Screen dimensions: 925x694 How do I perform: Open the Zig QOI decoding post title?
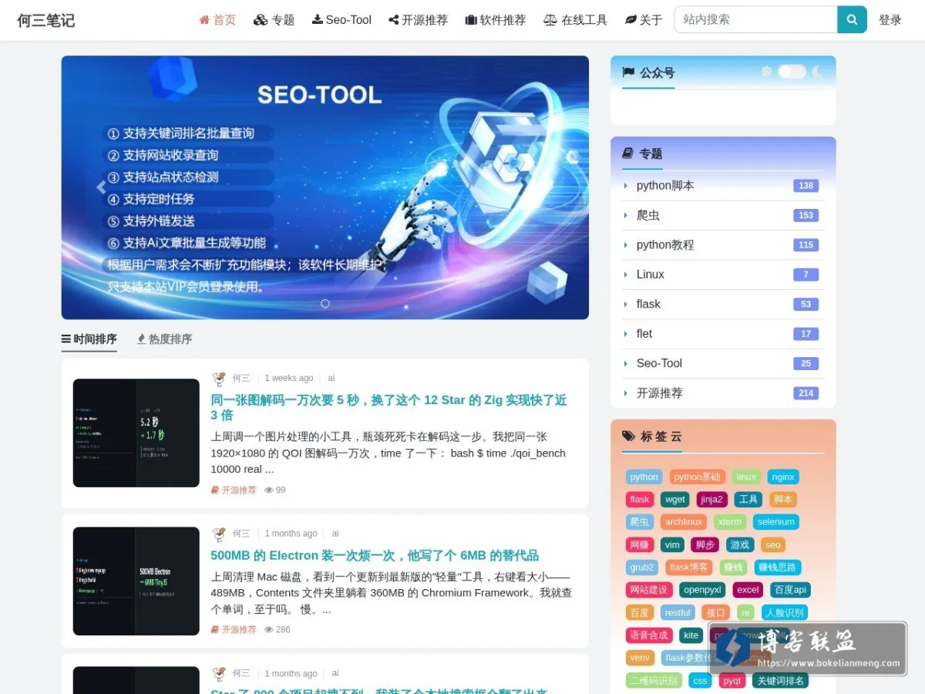[x=389, y=407]
